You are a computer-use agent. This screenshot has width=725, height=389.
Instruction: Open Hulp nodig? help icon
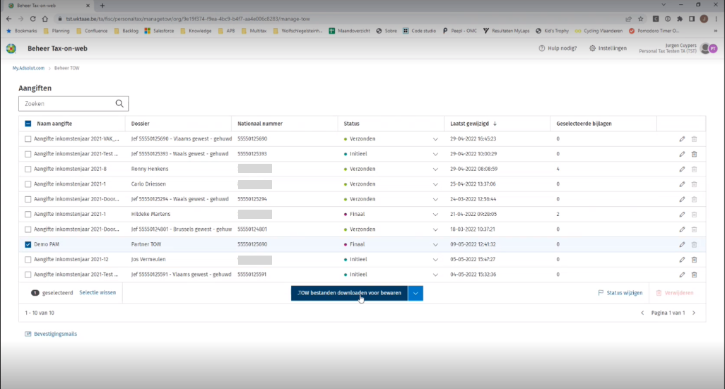pyautogui.click(x=558, y=49)
